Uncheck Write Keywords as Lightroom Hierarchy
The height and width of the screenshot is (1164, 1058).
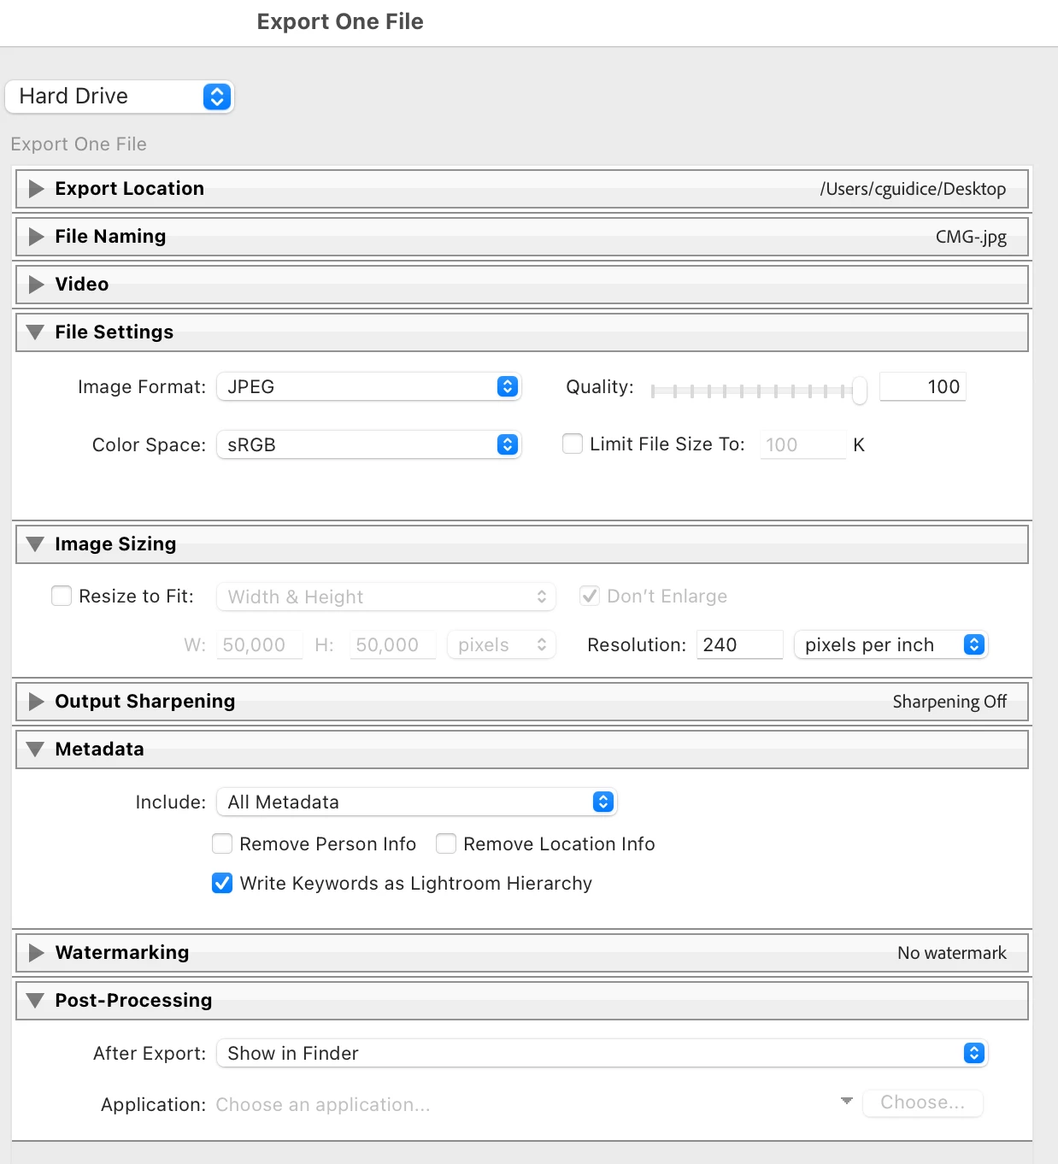pyautogui.click(x=222, y=884)
